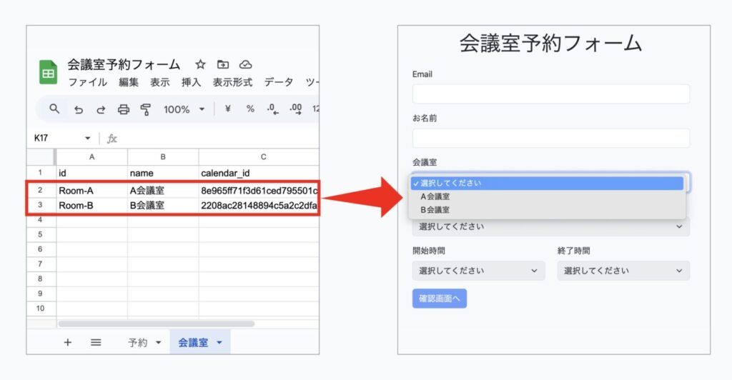Add a new sheet with plus icon
Screen dimensions: 732x380
point(68,342)
